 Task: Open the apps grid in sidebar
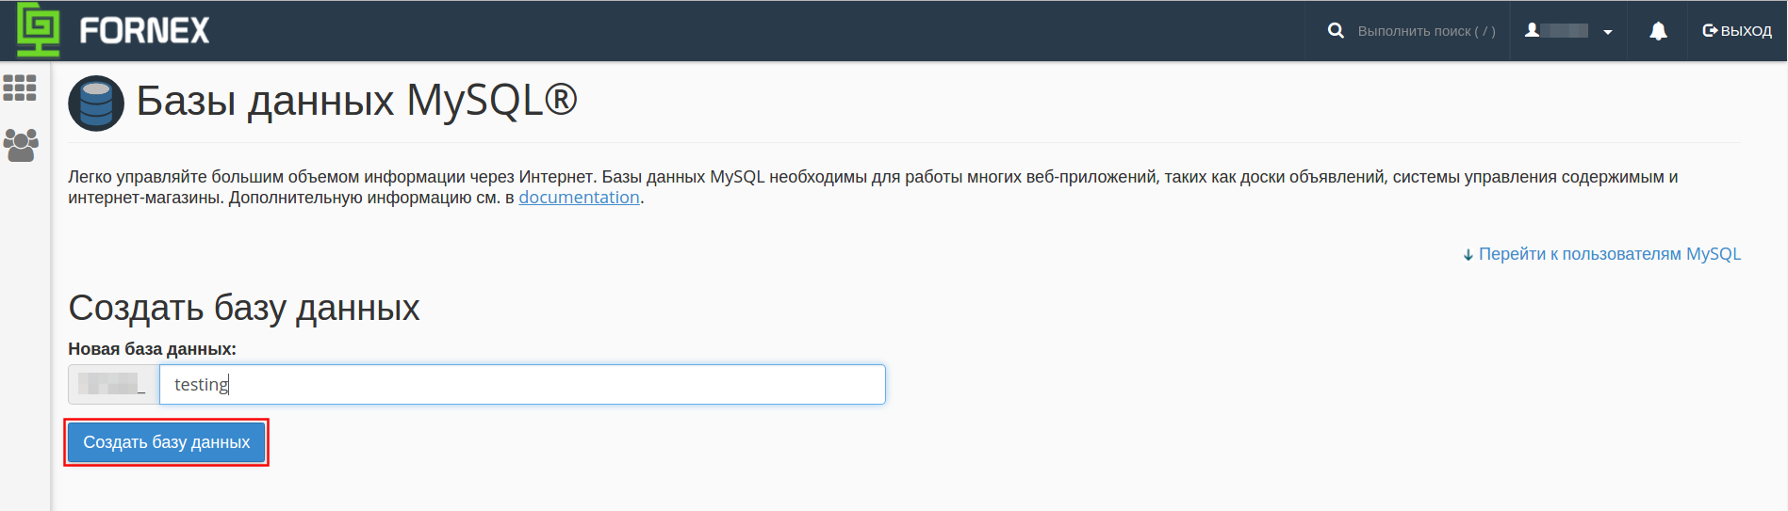[x=20, y=88]
